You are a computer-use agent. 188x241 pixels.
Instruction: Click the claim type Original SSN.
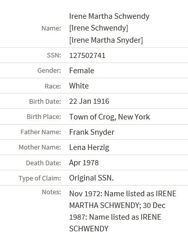click(91, 178)
